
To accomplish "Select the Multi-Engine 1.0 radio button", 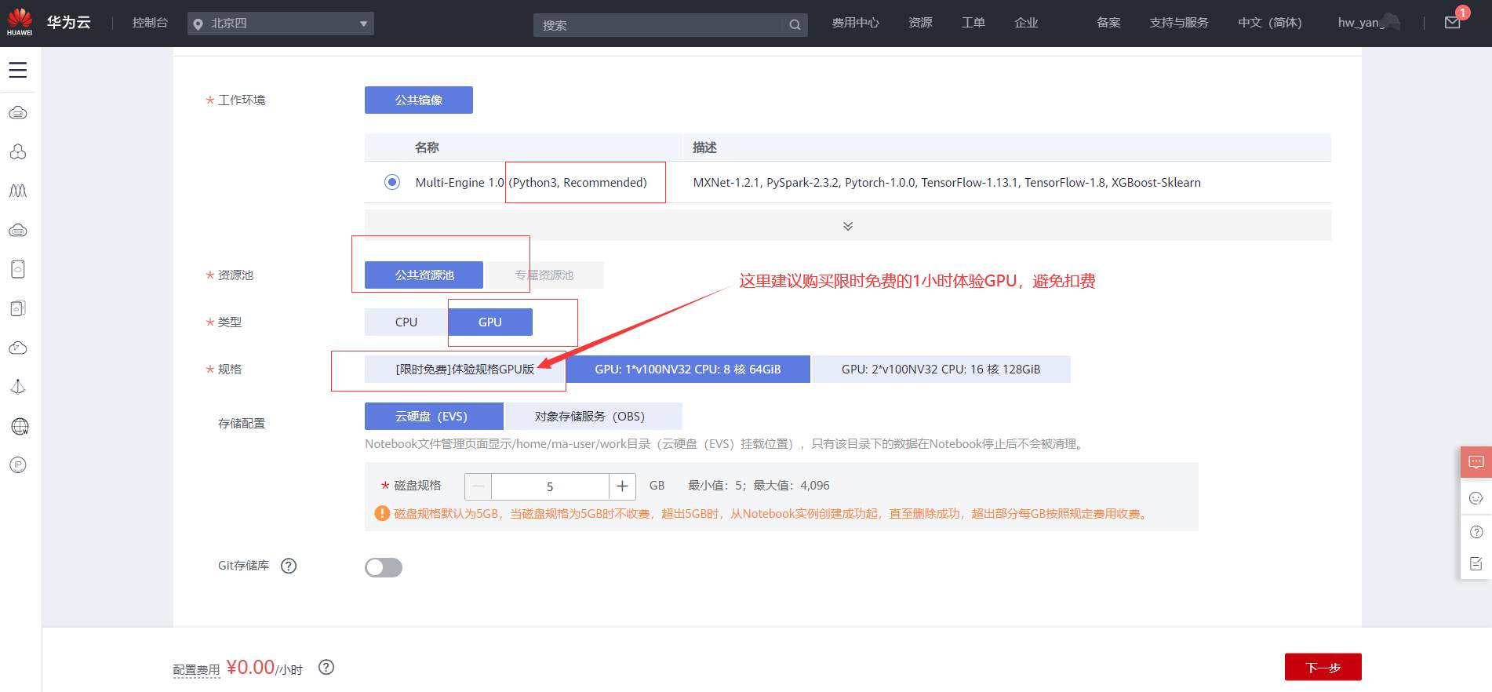I will pos(392,182).
